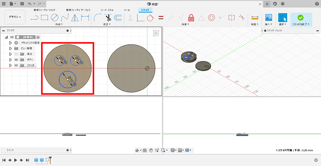
Task: Expand the ドキュメントの設定 tree node
Action: (x=11, y=42)
